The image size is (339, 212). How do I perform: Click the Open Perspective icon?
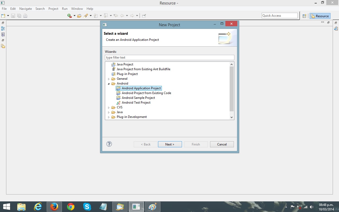(305, 16)
